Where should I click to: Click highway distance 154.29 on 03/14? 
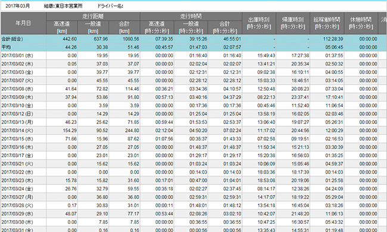[x=70, y=131]
